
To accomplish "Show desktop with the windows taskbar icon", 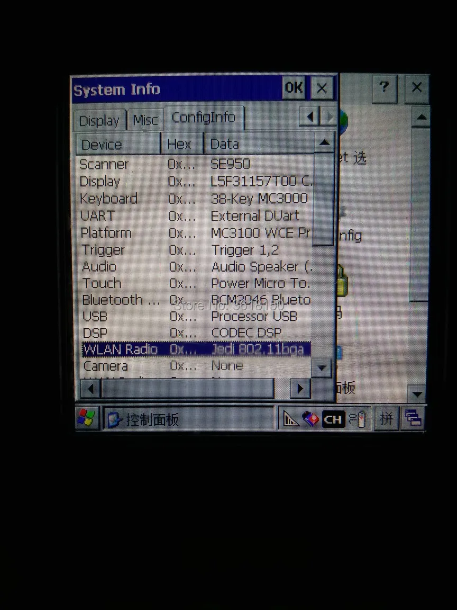I will (x=413, y=419).
